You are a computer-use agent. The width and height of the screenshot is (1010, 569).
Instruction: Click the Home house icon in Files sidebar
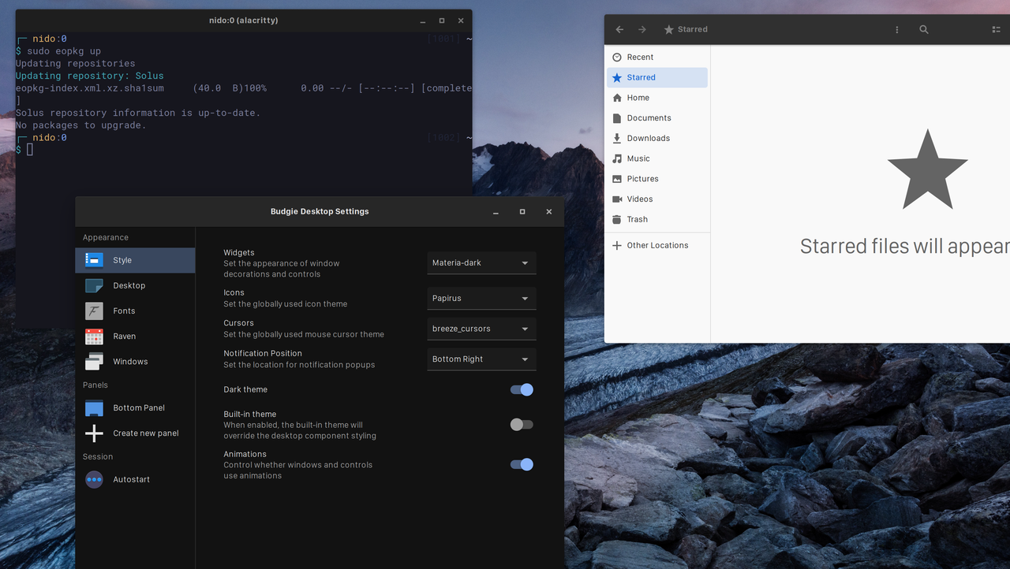click(617, 98)
